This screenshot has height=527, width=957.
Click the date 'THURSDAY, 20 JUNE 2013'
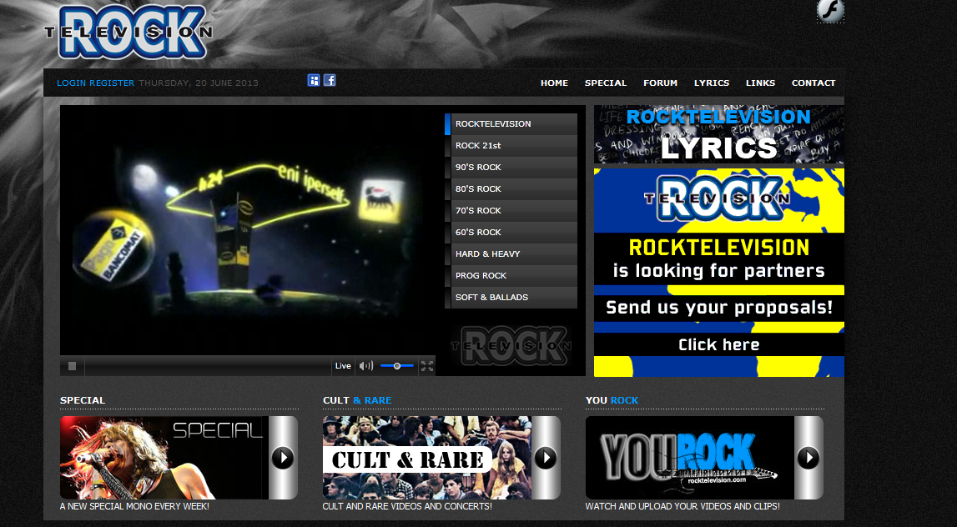(x=199, y=83)
